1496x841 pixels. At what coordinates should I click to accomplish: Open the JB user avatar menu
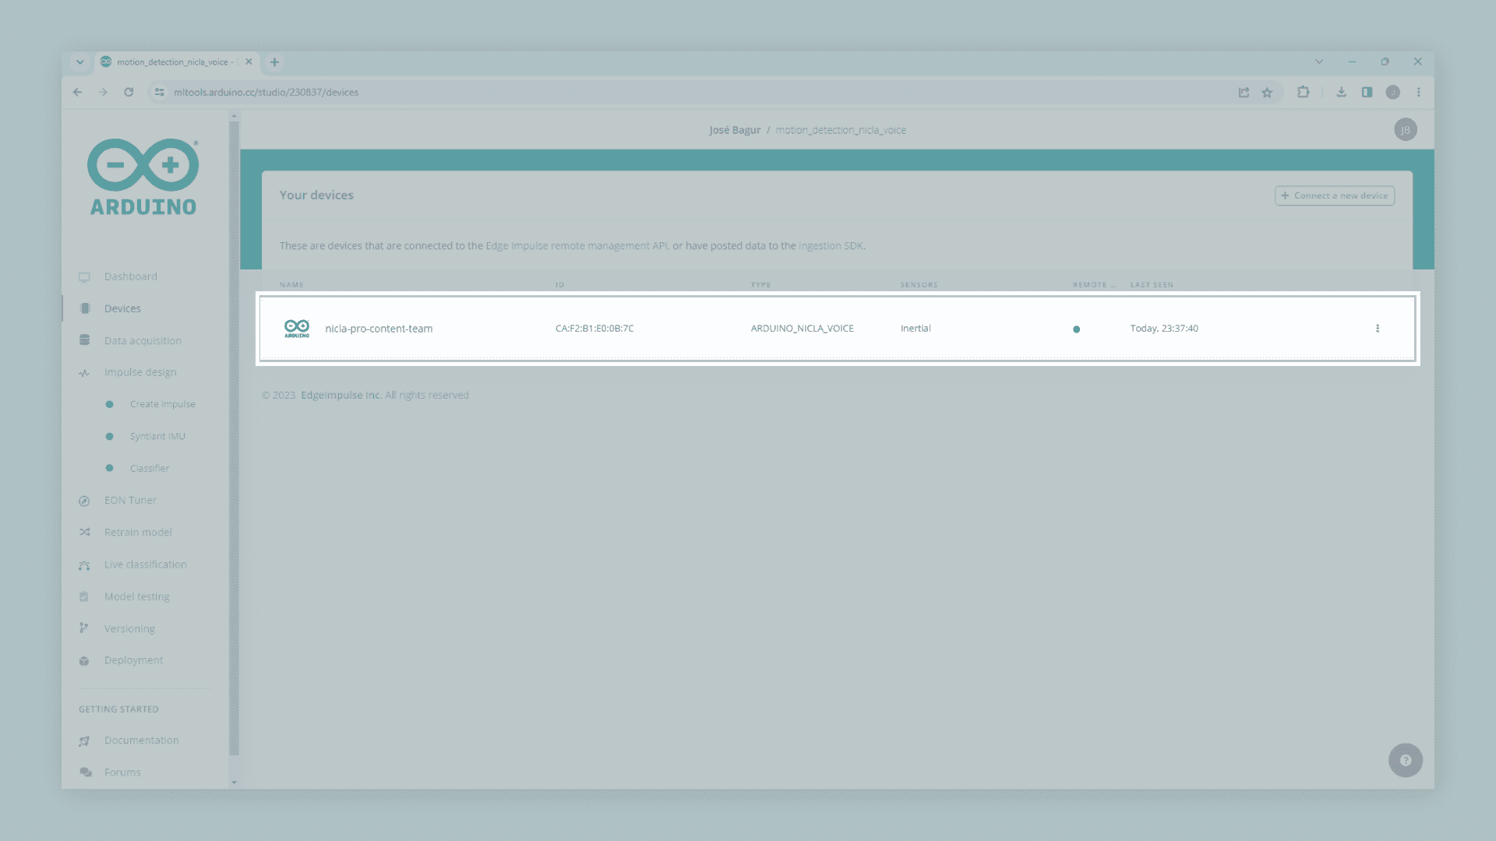[x=1405, y=130]
